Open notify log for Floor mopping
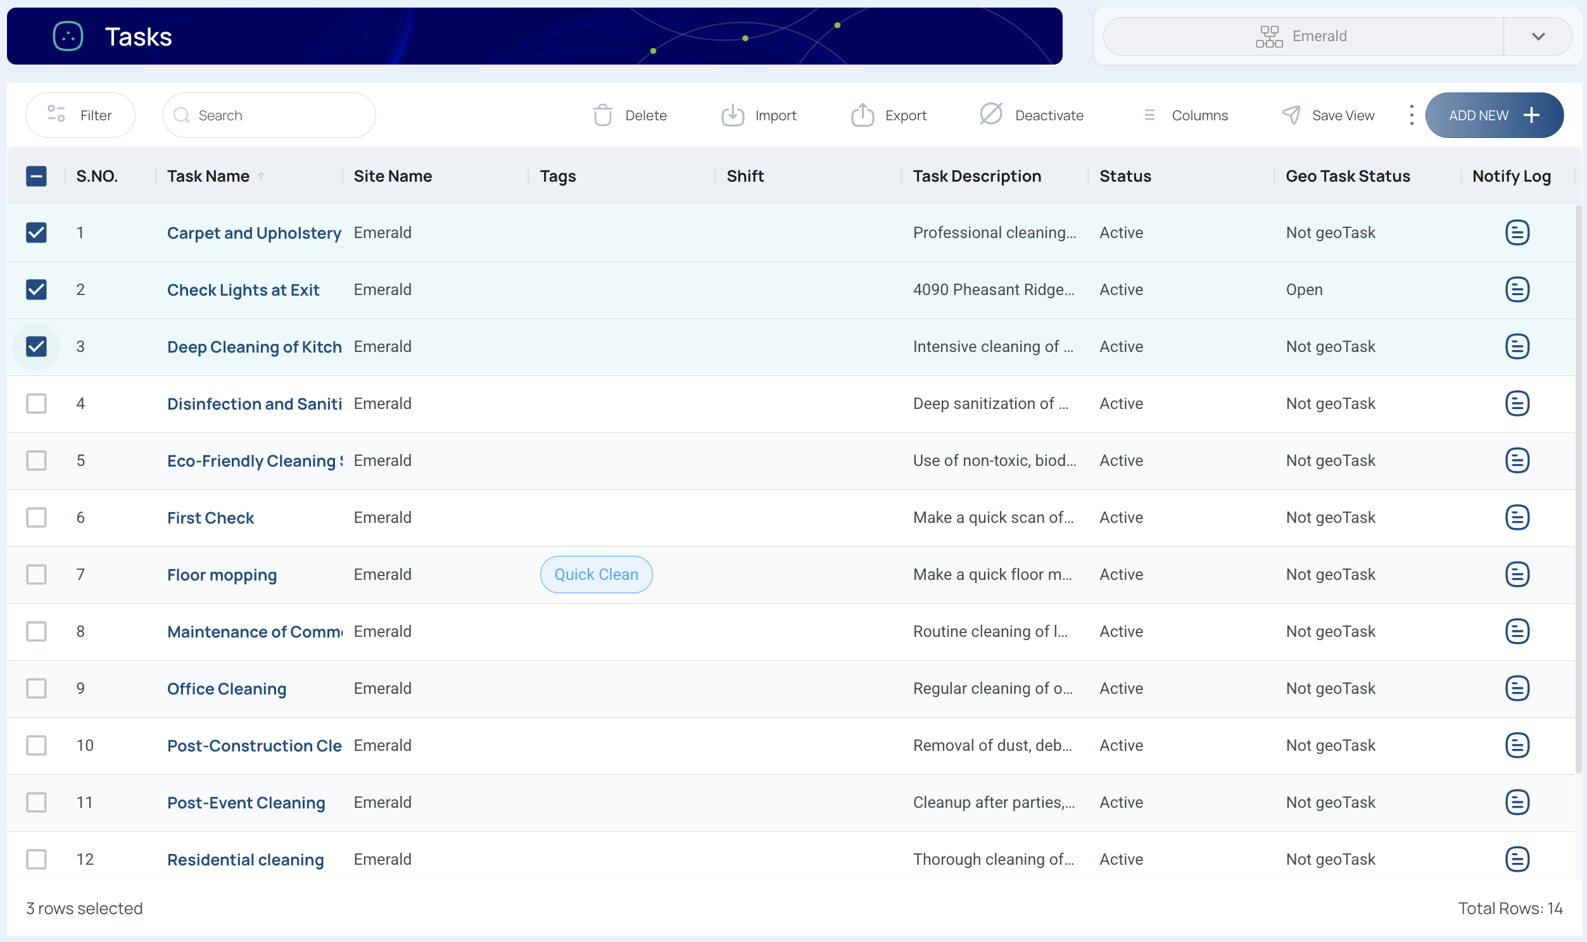Screen dimensions: 1587x942 point(1517,574)
